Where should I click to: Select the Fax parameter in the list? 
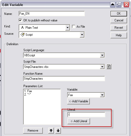[x=28, y=91]
